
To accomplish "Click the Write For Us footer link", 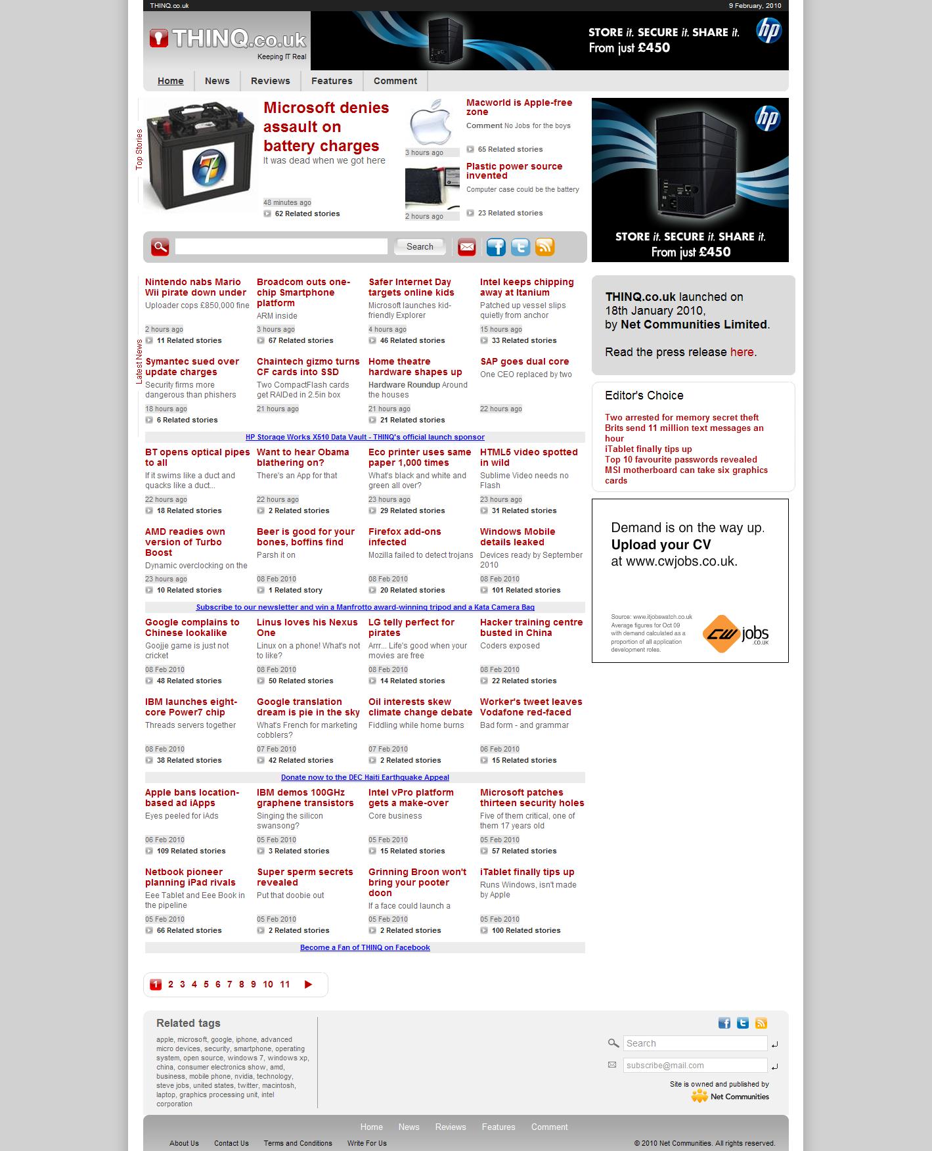I will [x=367, y=1143].
